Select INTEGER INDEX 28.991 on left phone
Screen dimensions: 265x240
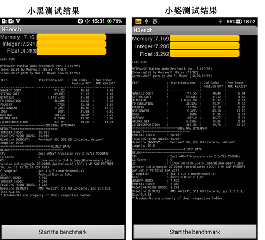24,132
